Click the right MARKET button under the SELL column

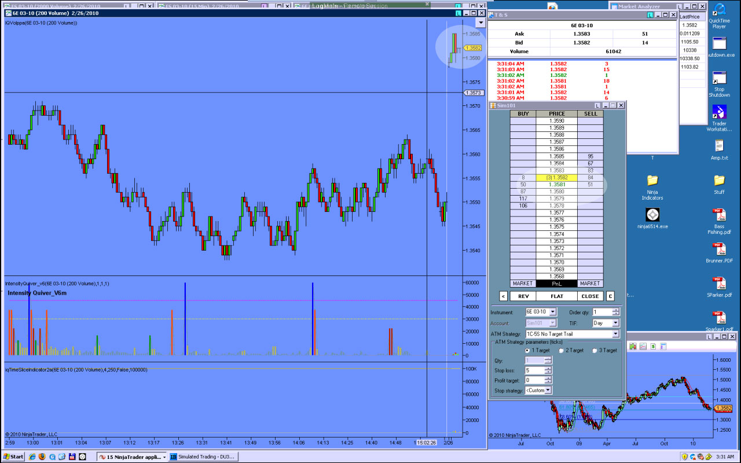coord(590,284)
